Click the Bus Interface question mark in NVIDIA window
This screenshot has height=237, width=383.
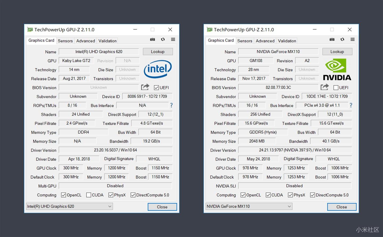(351, 105)
